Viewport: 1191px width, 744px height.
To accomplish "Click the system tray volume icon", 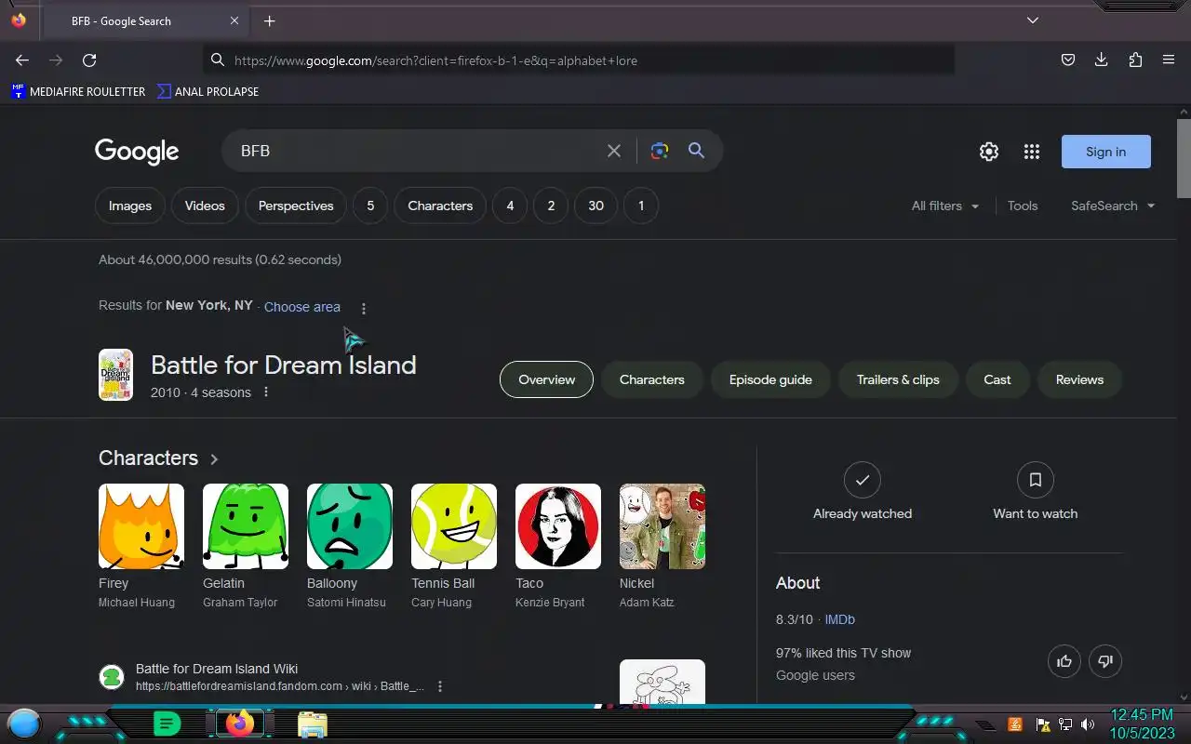I will click(x=1088, y=724).
